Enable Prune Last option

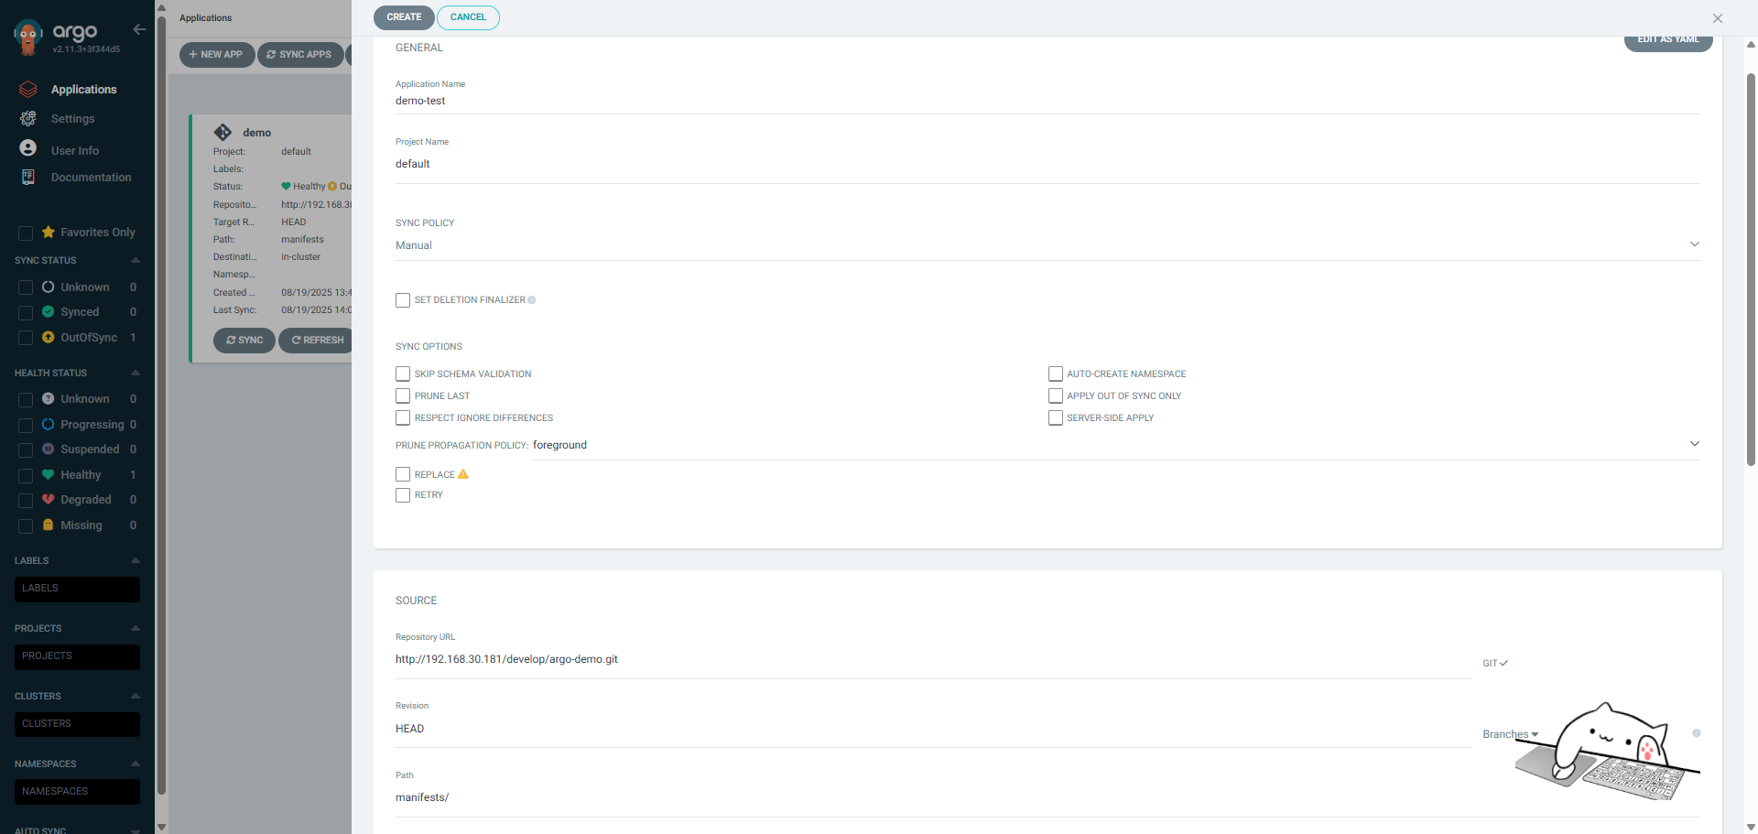pos(403,395)
